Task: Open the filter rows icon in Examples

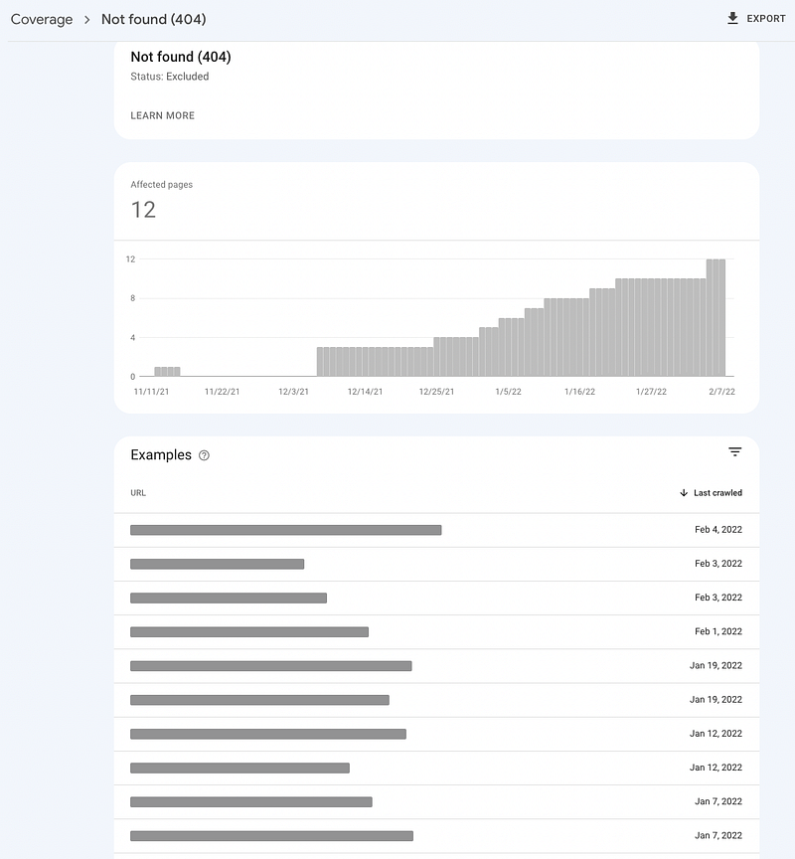Action: click(x=734, y=452)
